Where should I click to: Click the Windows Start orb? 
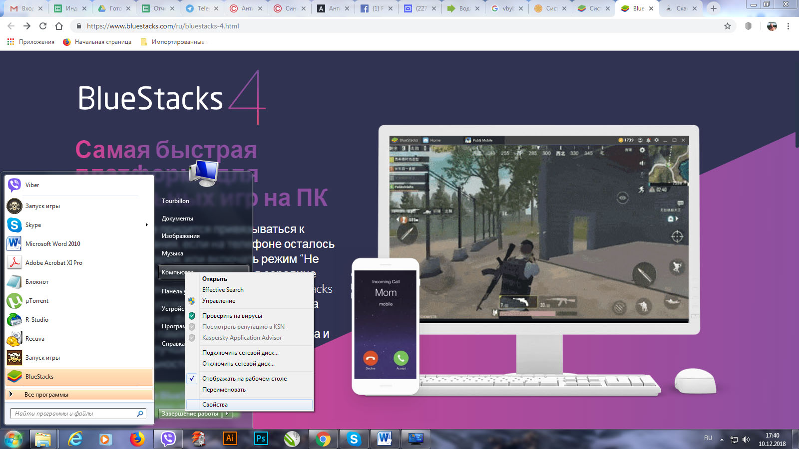[x=13, y=439]
